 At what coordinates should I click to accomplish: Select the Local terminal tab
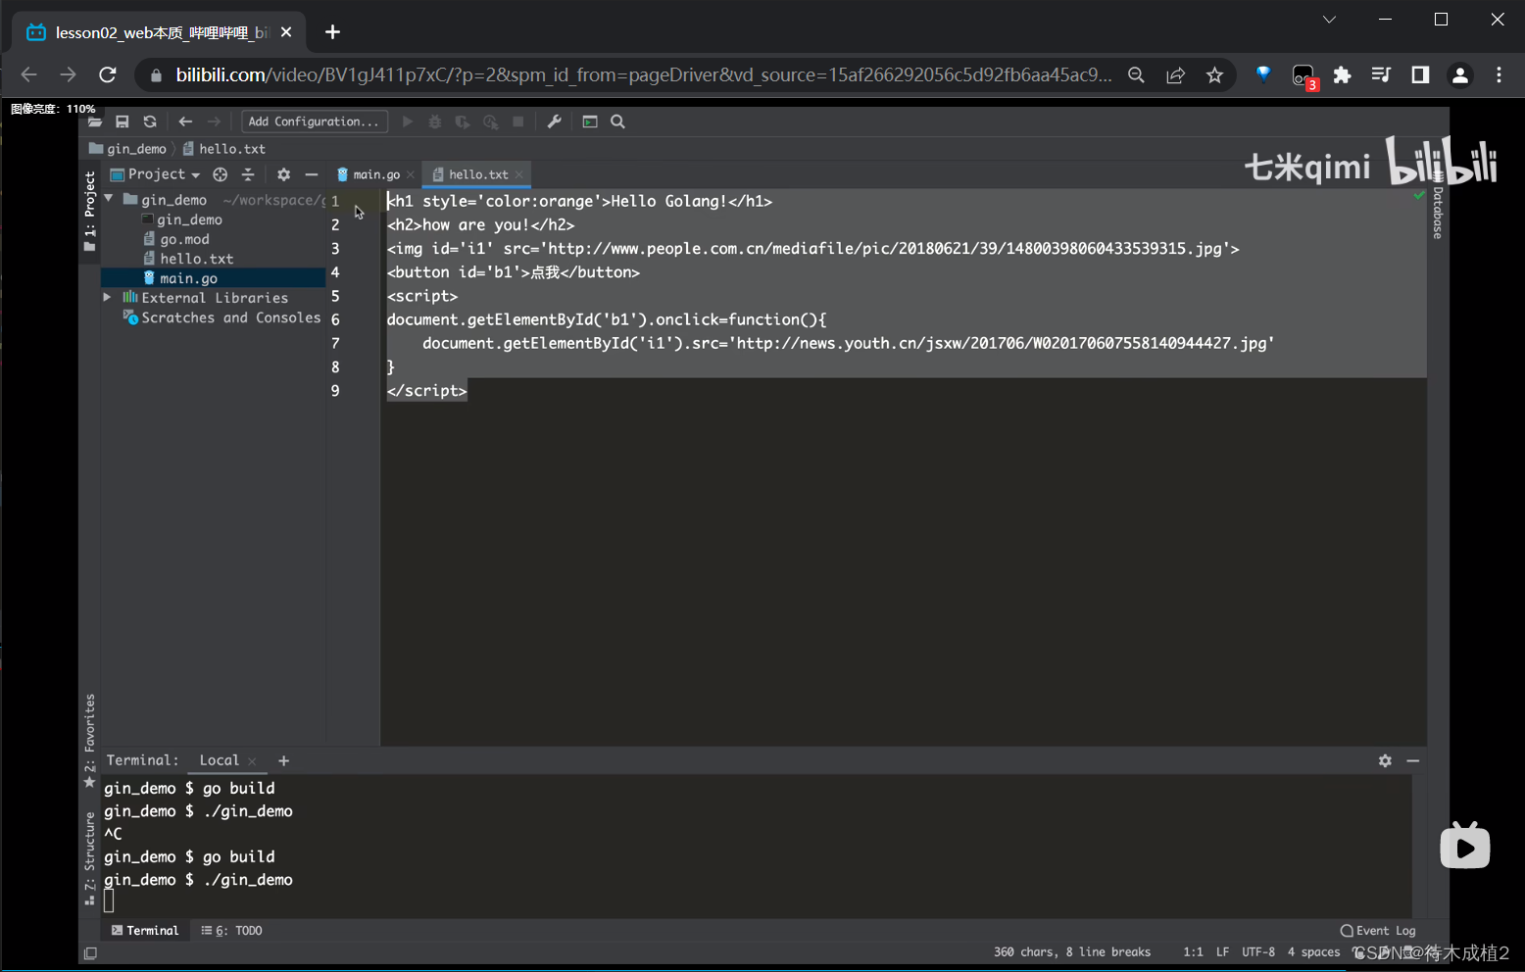pos(219,760)
